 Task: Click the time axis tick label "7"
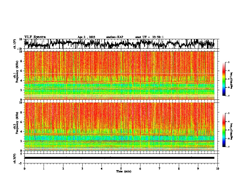tap(160, 169)
